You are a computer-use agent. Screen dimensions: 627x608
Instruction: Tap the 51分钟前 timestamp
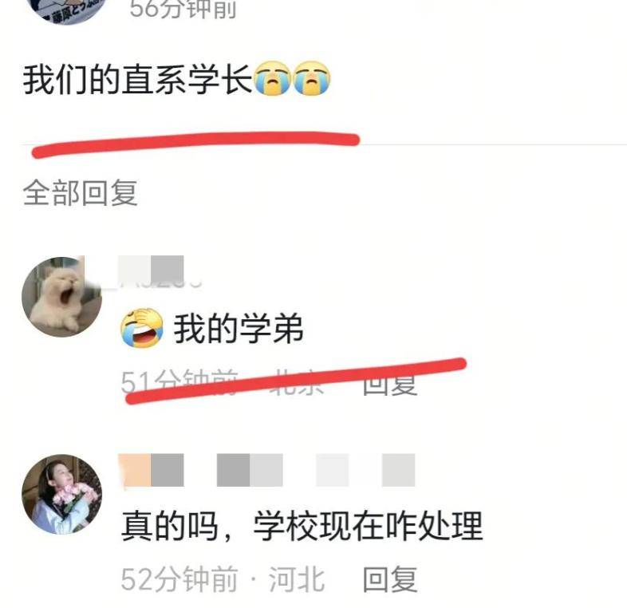click(180, 383)
